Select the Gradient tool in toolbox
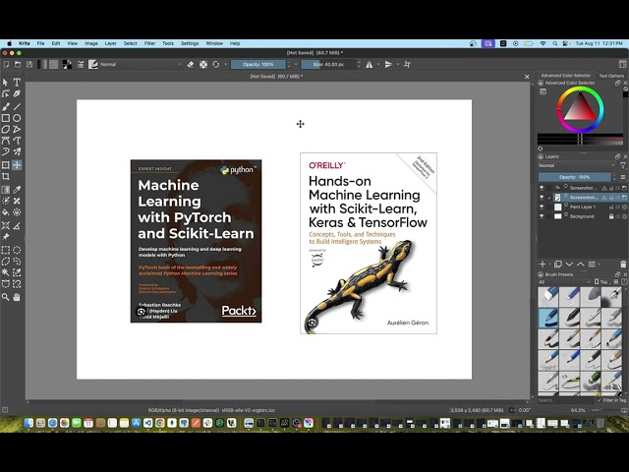This screenshot has height=472, width=629. [x=6, y=190]
